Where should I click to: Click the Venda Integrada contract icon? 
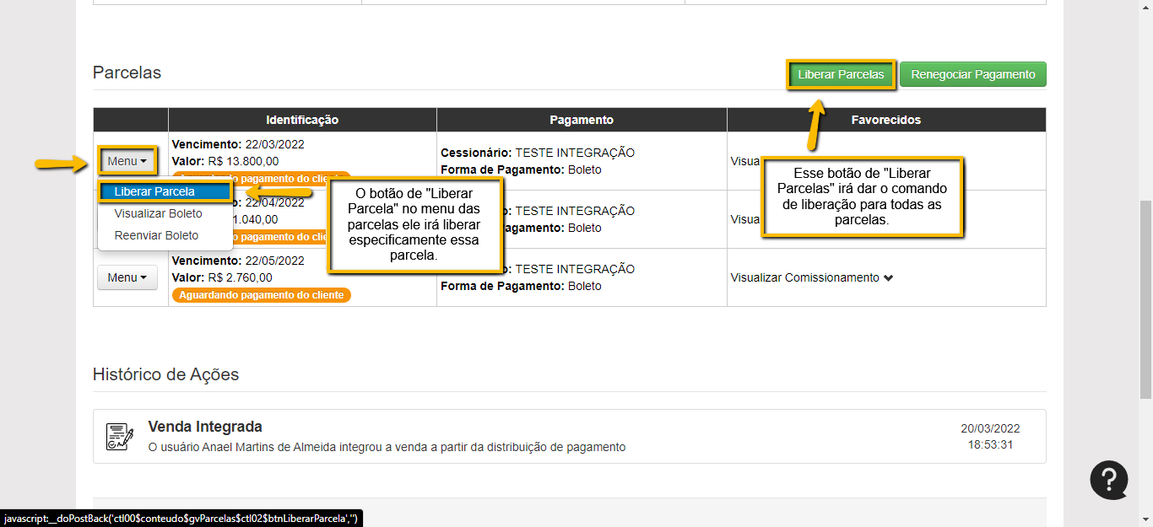coord(120,437)
